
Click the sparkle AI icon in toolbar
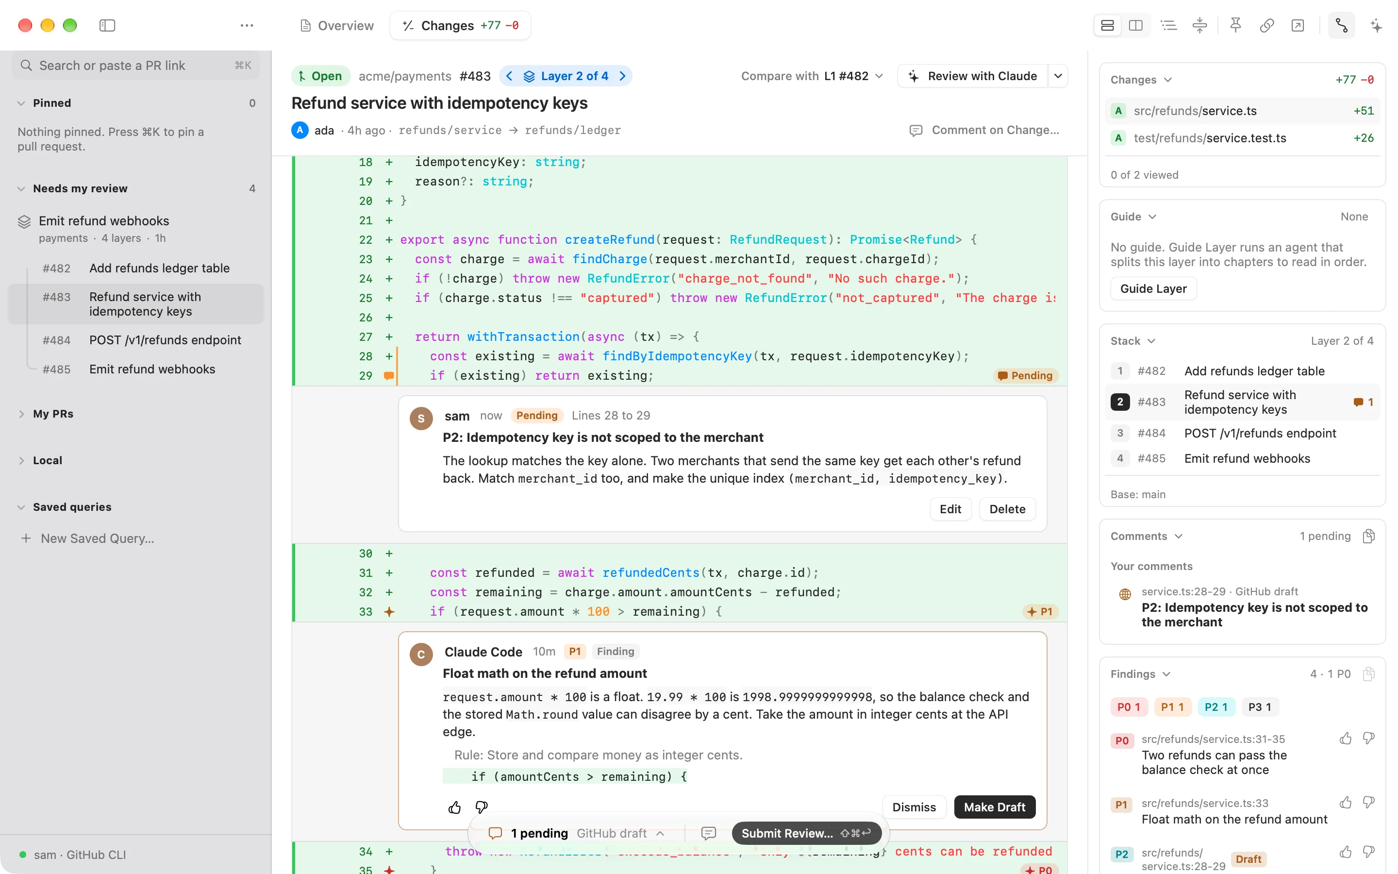pyautogui.click(x=1376, y=25)
